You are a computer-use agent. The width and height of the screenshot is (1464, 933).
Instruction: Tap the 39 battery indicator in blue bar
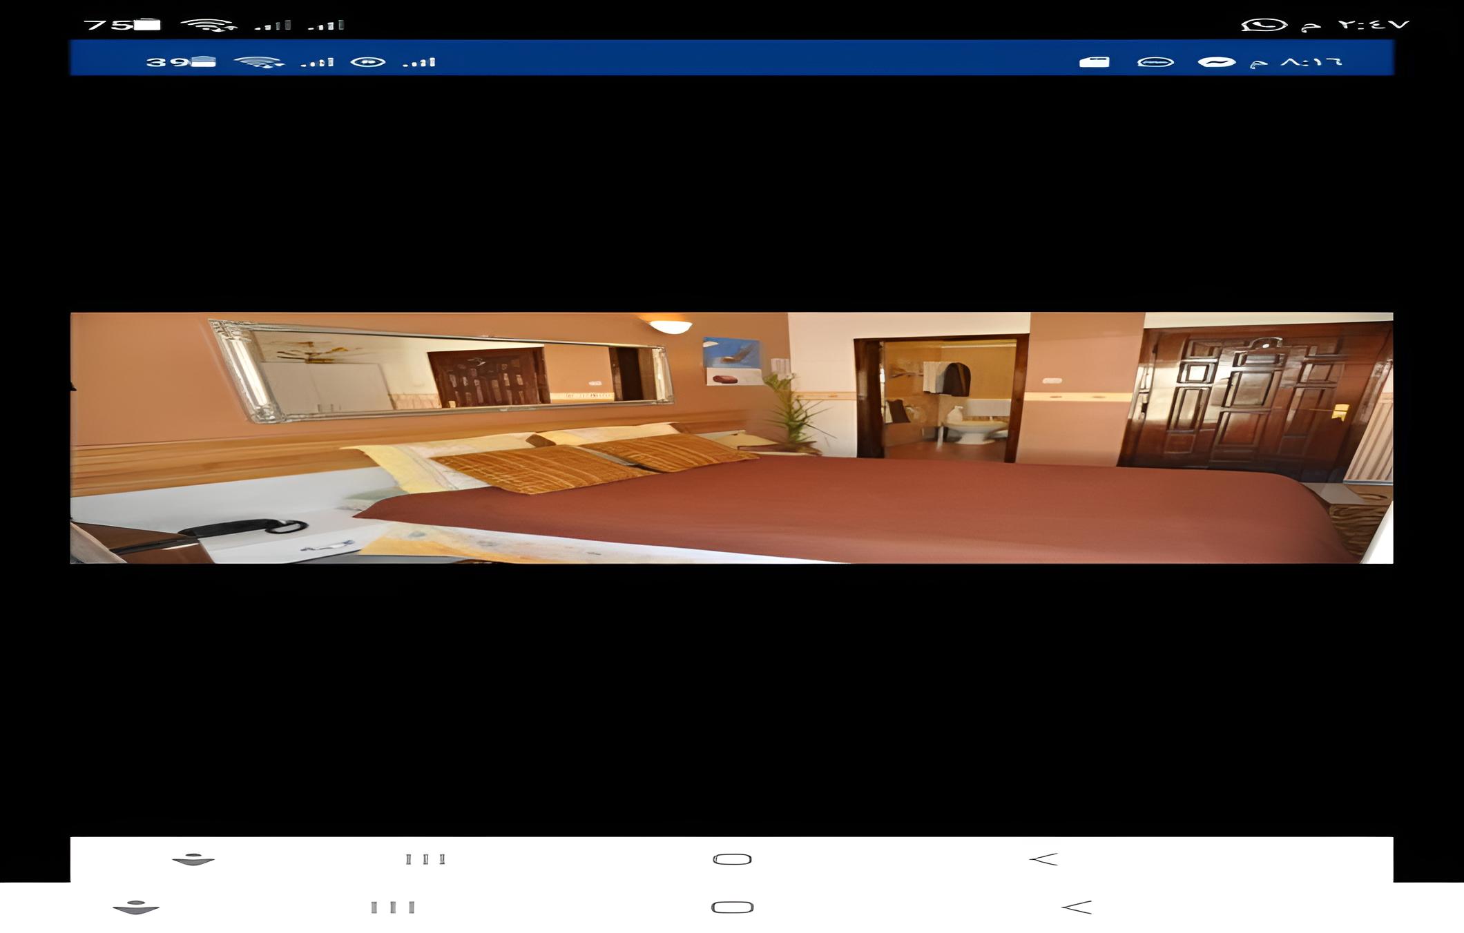181,62
